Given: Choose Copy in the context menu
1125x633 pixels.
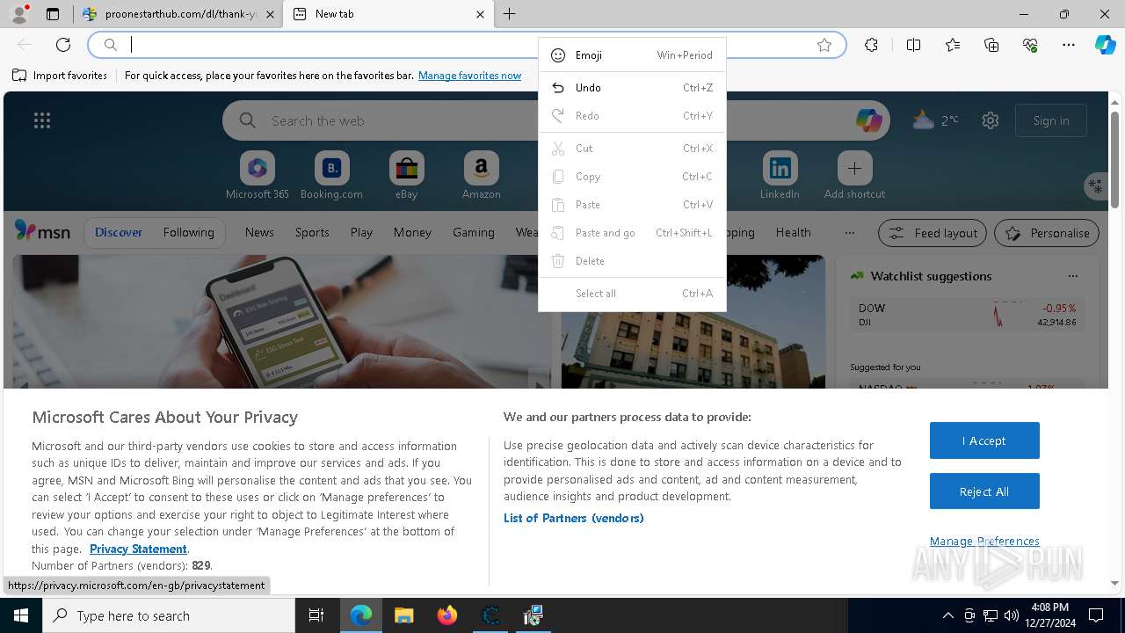Looking at the screenshot, I should tap(632, 177).
